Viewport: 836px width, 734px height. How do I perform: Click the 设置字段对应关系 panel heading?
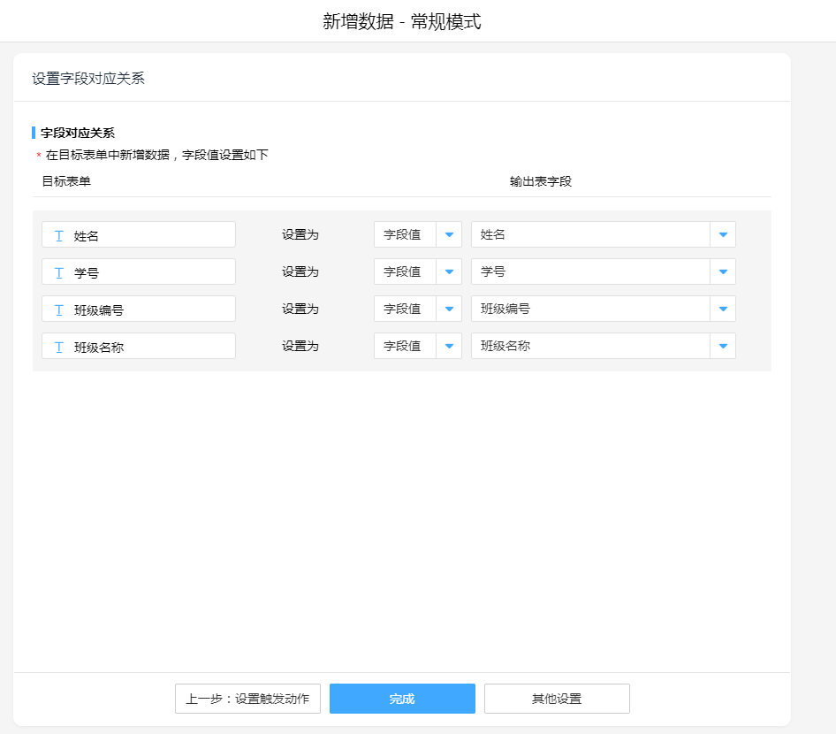(88, 78)
